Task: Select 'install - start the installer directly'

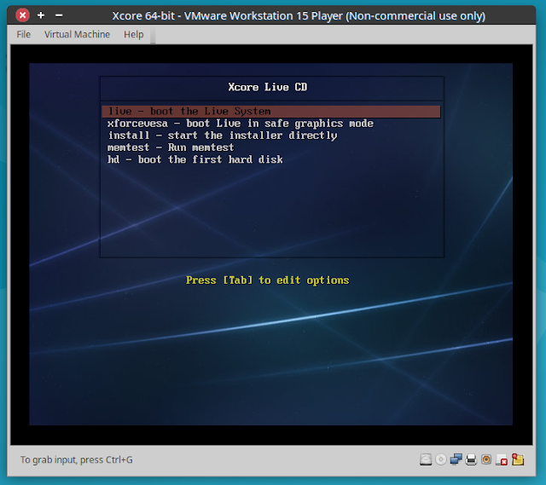Action: pos(223,136)
